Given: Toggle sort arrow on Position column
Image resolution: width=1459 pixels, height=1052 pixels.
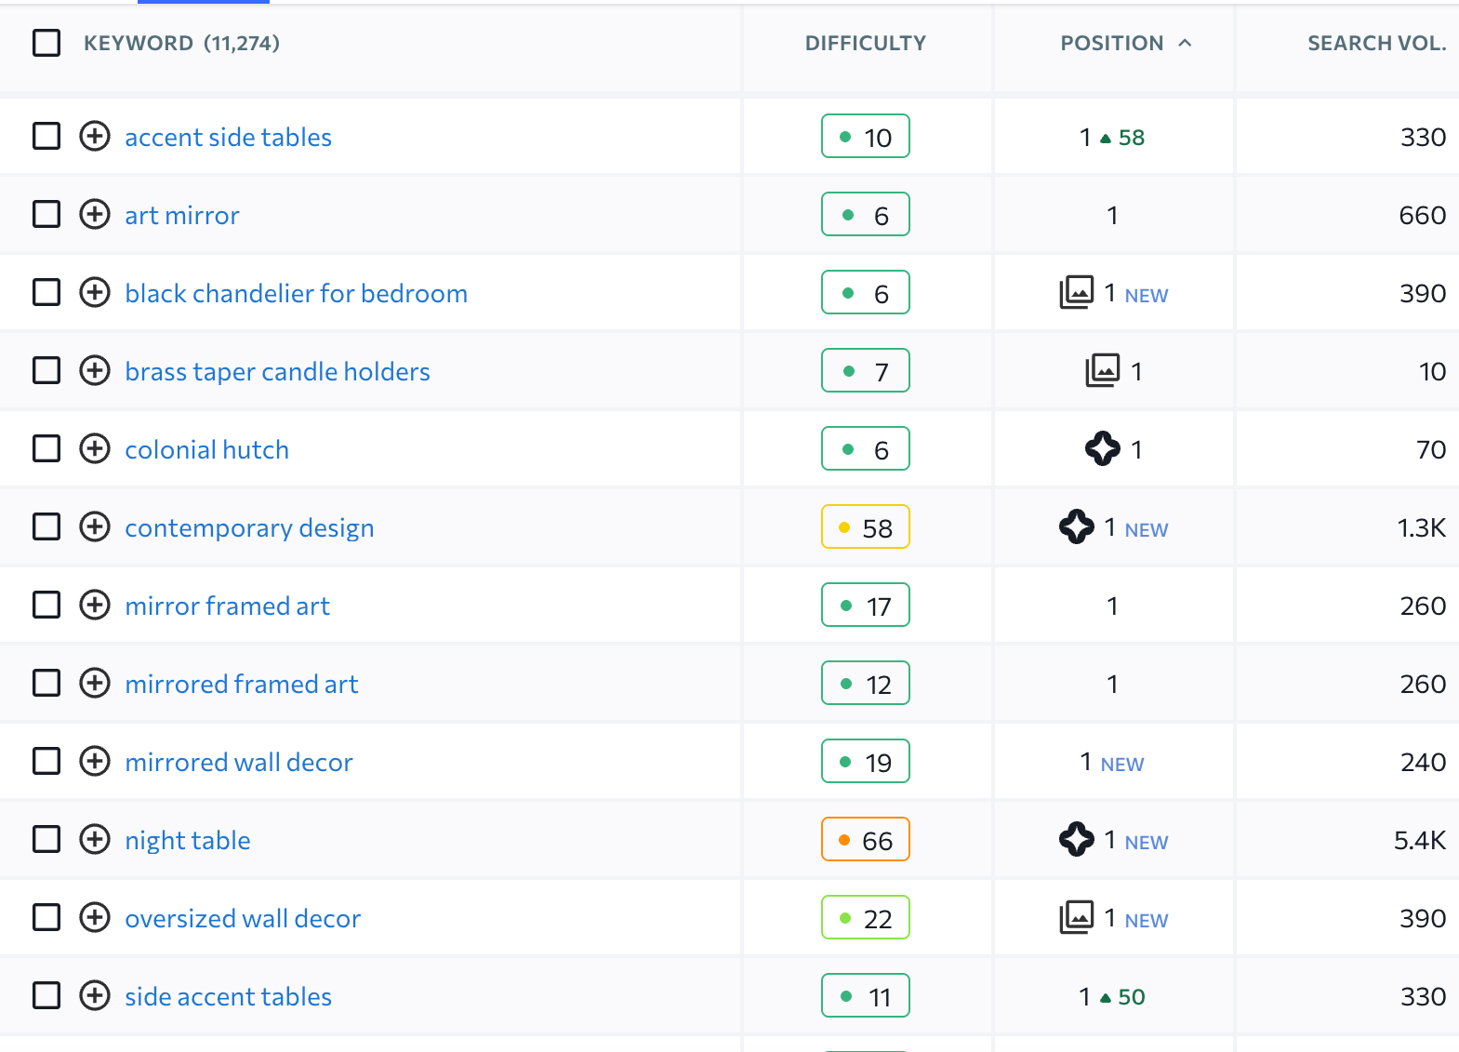Looking at the screenshot, I should coord(1185,43).
